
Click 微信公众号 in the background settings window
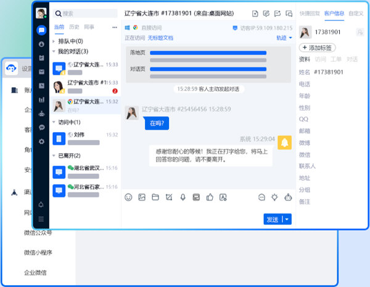38,233
